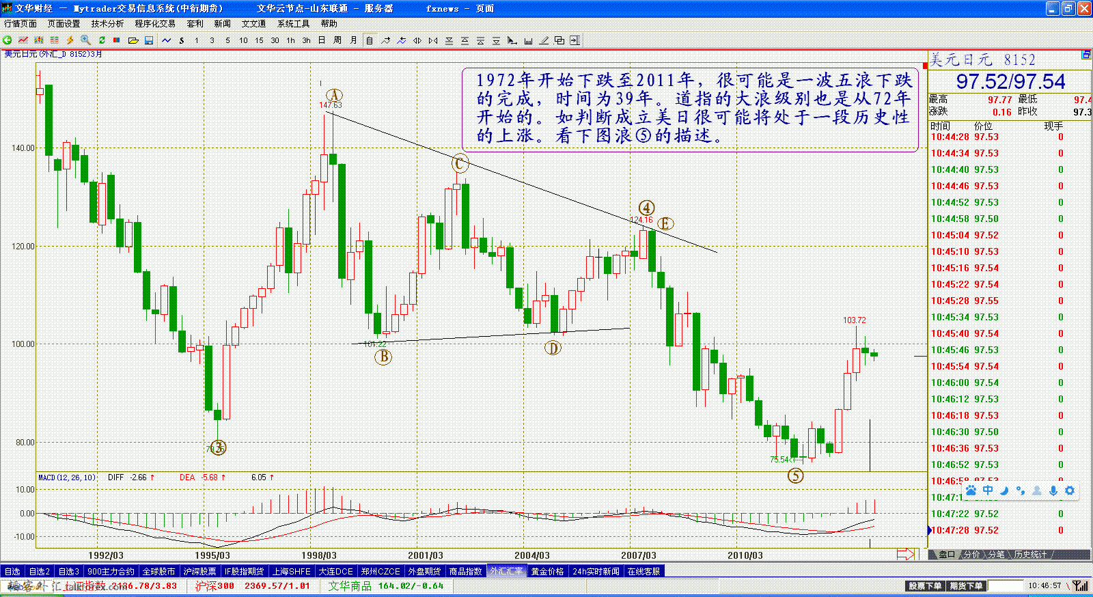This screenshot has height=597, width=1093.
Task: Open the 页面设置 menu
Action: pos(64,23)
